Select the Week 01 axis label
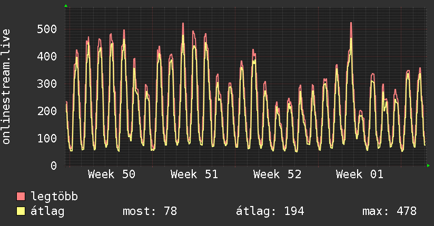 (x=360, y=174)
